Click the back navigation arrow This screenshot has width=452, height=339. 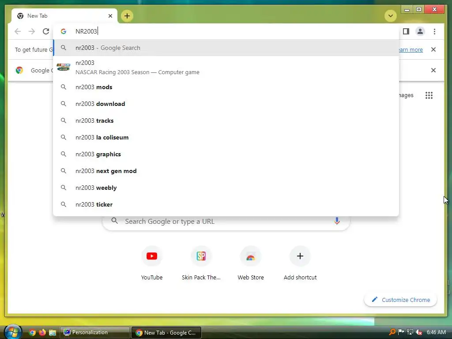[x=18, y=31]
